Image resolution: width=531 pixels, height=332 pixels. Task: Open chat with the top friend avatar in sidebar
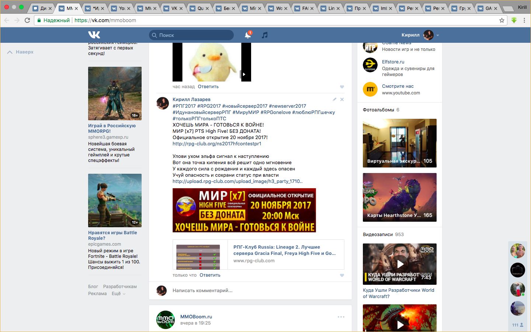[517, 251]
